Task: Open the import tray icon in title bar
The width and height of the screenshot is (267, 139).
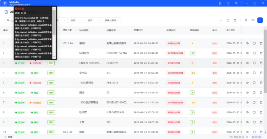Action: coord(220,3)
